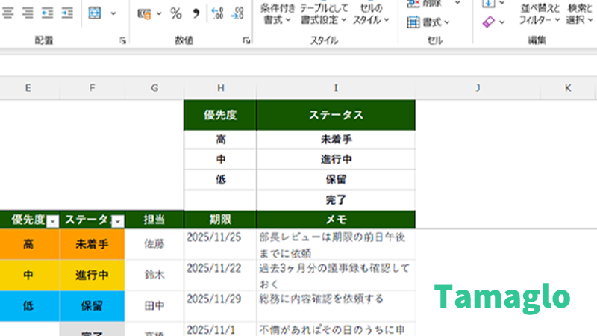This screenshot has width=597, height=336.
Task: Apply percent style to cells
Action: (x=176, y=13)
